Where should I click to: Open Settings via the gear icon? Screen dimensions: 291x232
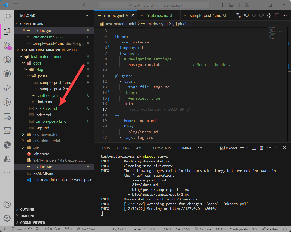tap(7, 218)
